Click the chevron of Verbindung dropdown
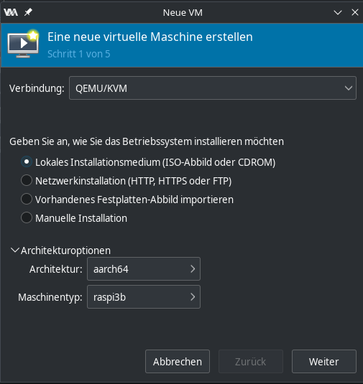The width and height of the screenshot is (363, 384). coord(349,88)
